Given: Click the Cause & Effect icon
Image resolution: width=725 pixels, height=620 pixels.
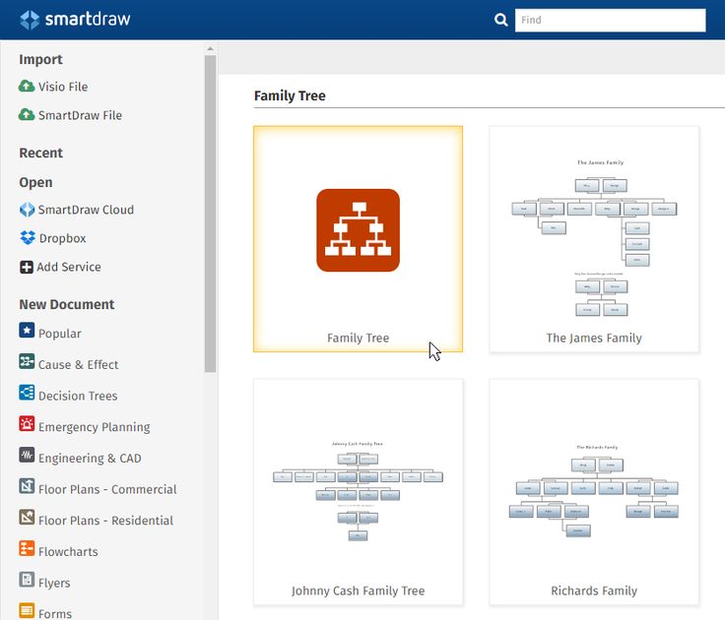Looking at the screenshot, I should (27, 361).
